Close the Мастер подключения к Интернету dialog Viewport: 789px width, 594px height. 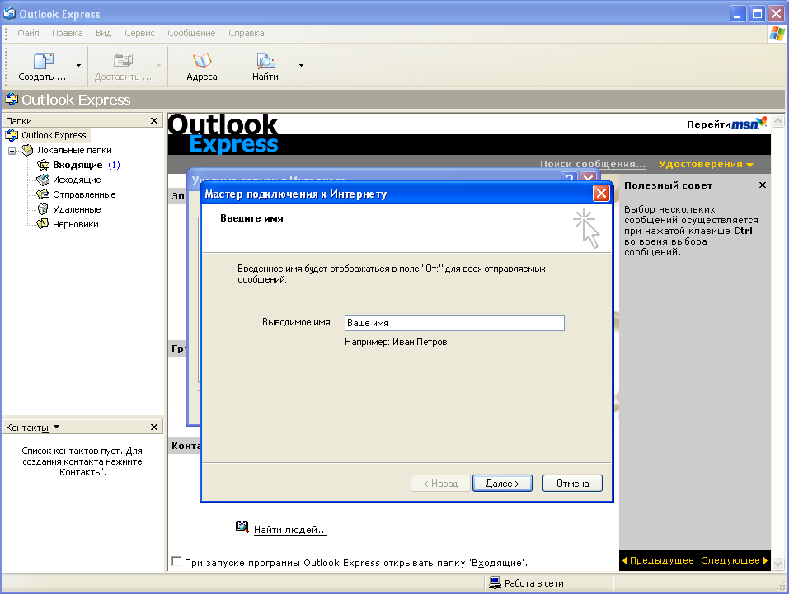coord(601,193)
